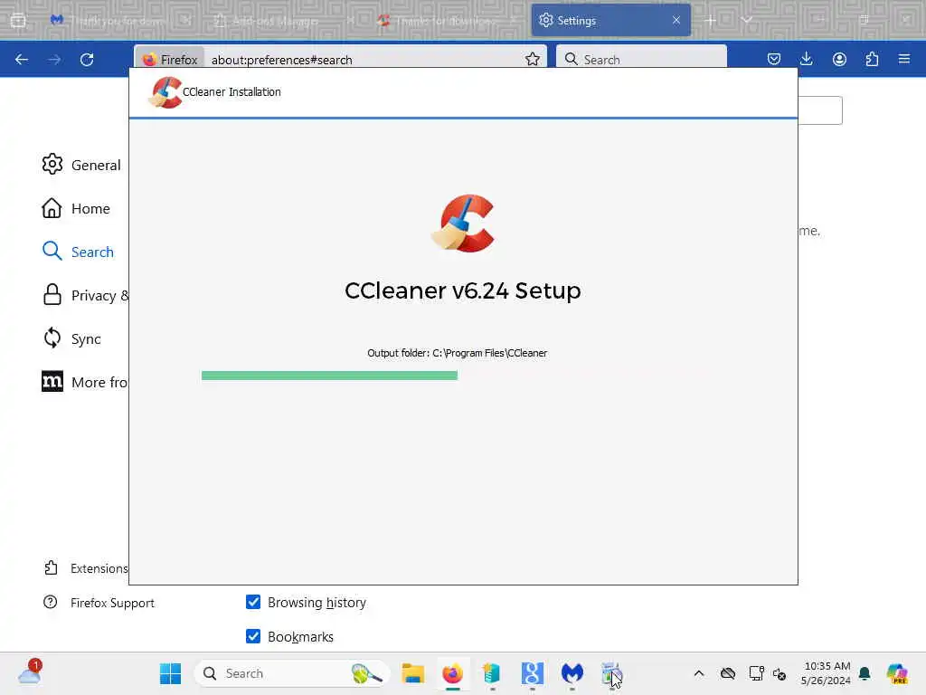Click the Firefox taskbar icon
Image resolution: width=926 pixels, height=695 pixels.
click(452, 673)
